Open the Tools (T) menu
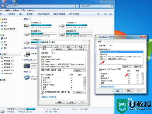 (x=23, y=10)
